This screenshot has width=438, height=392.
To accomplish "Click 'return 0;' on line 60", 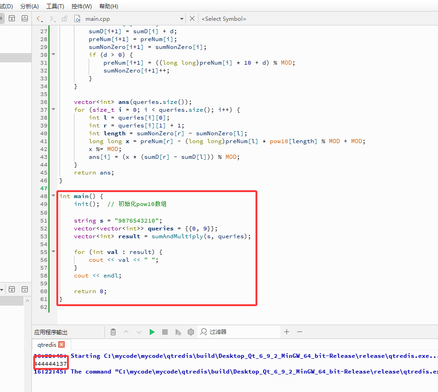I will pyautogui.click(x=90, y=291).
